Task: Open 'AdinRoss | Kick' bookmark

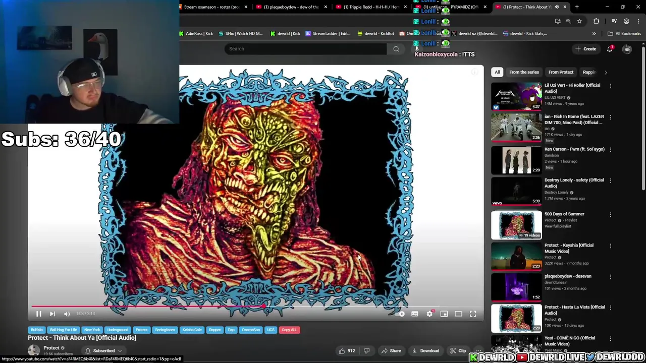Action: pyautogui.click(x=196, y=34)
